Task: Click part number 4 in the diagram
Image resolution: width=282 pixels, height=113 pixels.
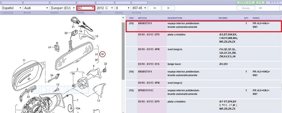Action: [x=93, y=66]
